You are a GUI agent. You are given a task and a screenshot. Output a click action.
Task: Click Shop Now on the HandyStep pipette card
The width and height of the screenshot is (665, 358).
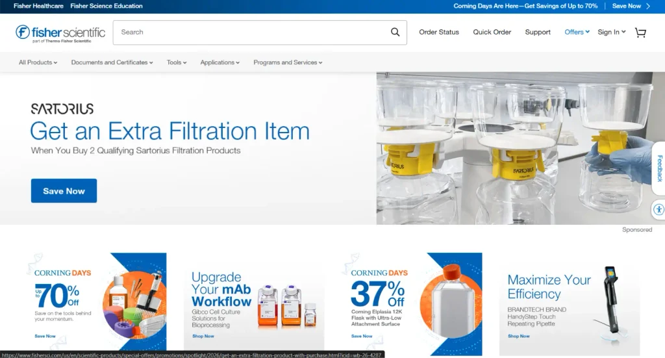click(519, 336)
